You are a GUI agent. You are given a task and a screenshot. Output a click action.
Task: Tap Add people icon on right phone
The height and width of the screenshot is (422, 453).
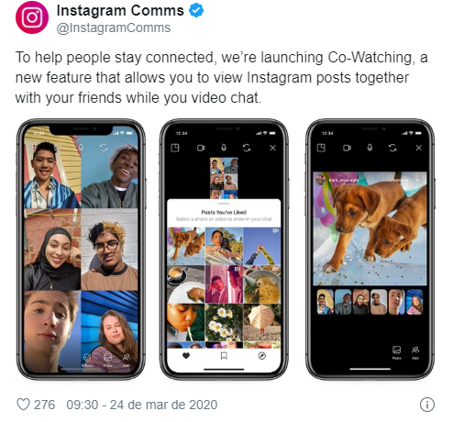tap(415, 352)
